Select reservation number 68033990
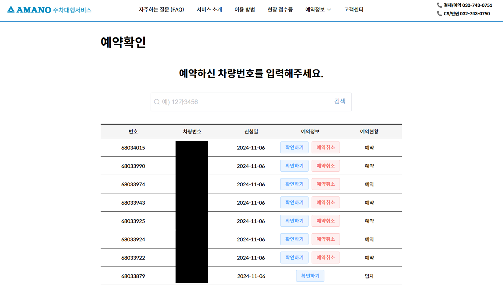503x287 pixels. (133, 166)
